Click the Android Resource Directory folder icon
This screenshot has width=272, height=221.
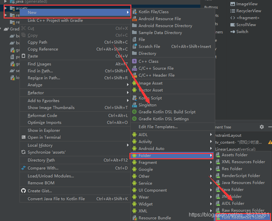[134, 25]
